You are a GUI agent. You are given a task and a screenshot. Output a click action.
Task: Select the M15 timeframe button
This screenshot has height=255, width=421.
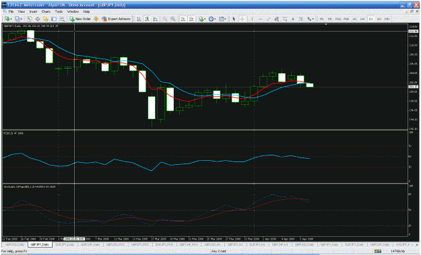tap(338, 19)
